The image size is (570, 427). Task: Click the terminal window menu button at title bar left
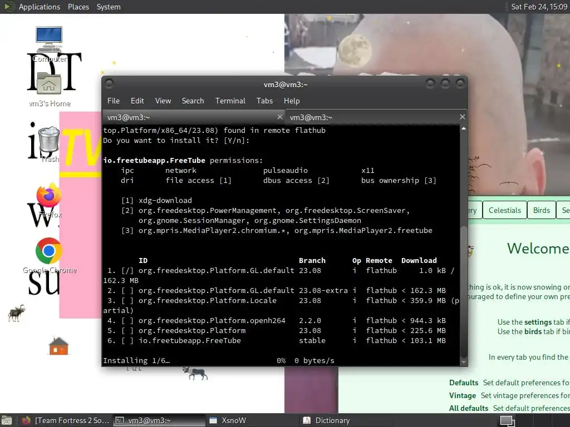tap(109, 84)
